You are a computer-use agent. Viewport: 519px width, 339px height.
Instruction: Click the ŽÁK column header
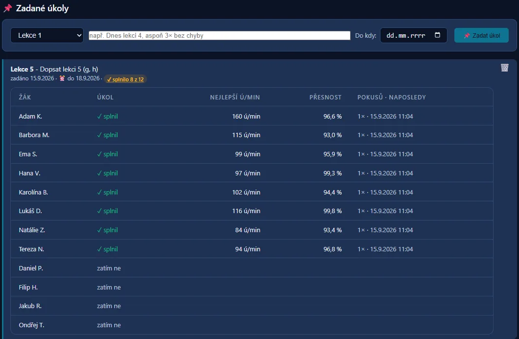[x=25, y=97]
